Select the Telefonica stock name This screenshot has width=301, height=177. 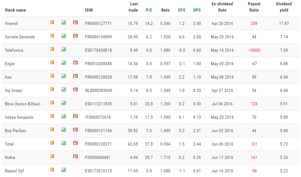pyautogui.click(x=14, y=50)
